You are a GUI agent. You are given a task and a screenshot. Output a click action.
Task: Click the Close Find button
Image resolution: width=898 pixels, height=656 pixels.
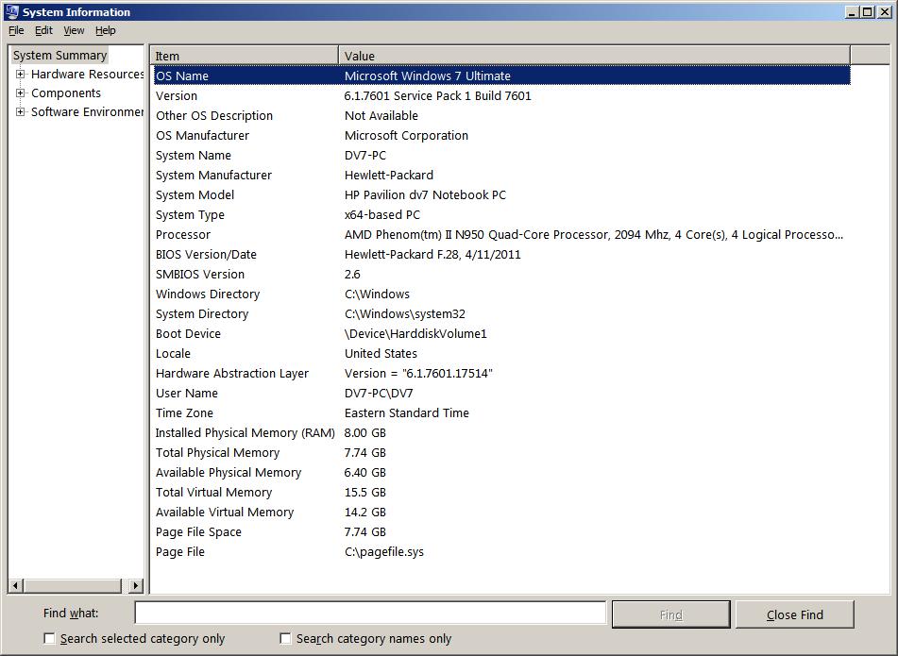coord(795,614)
